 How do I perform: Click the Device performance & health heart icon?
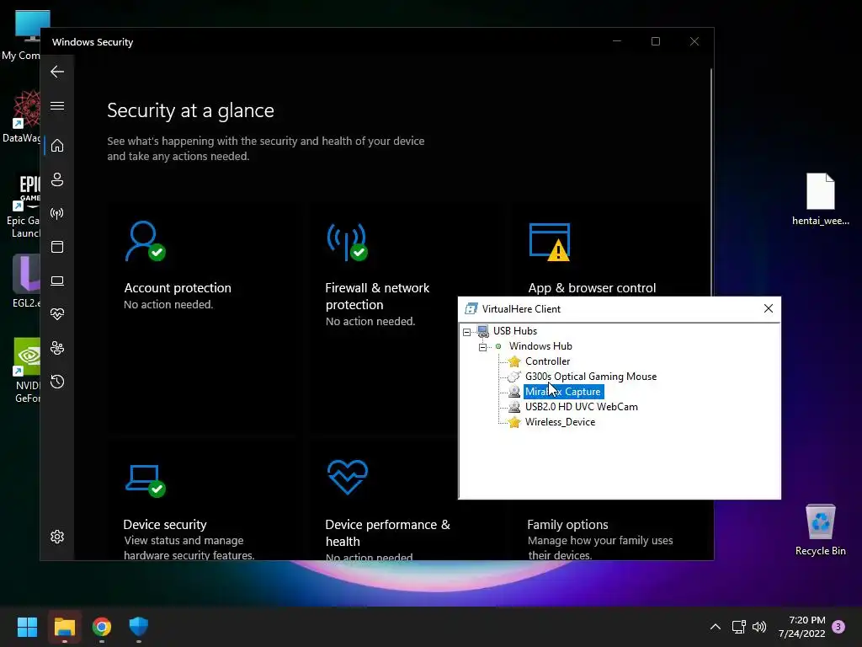point(348,478)
